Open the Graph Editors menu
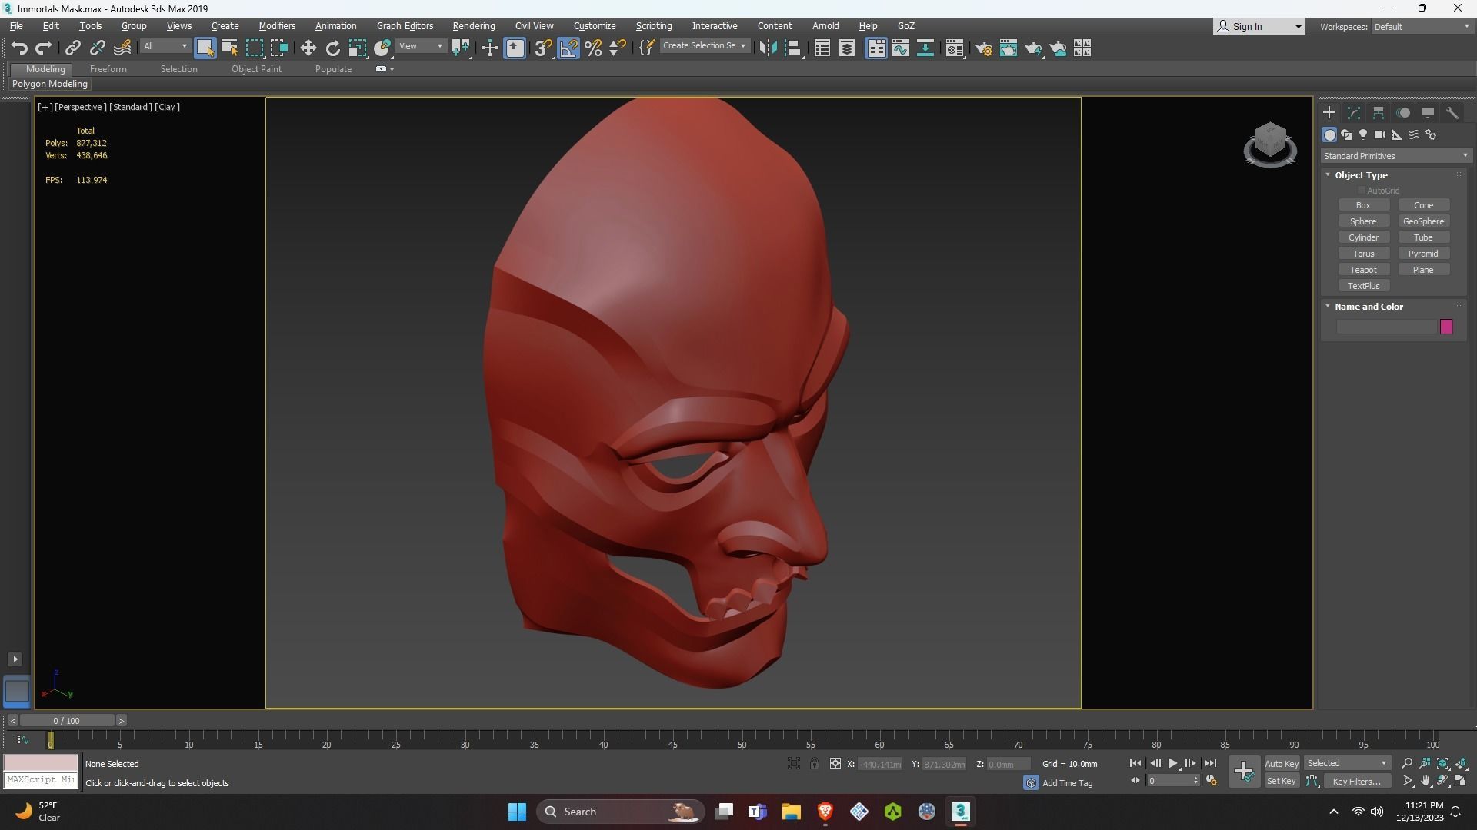The height and width of the screenshot is (830, 1477). (405, 26)
